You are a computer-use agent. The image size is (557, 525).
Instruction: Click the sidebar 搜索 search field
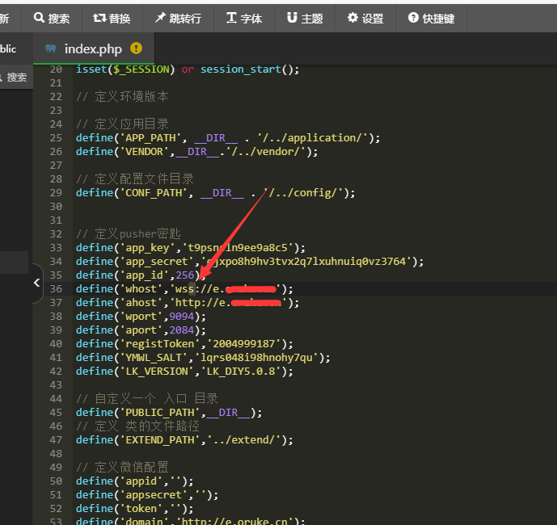click(x=16, y=77)
